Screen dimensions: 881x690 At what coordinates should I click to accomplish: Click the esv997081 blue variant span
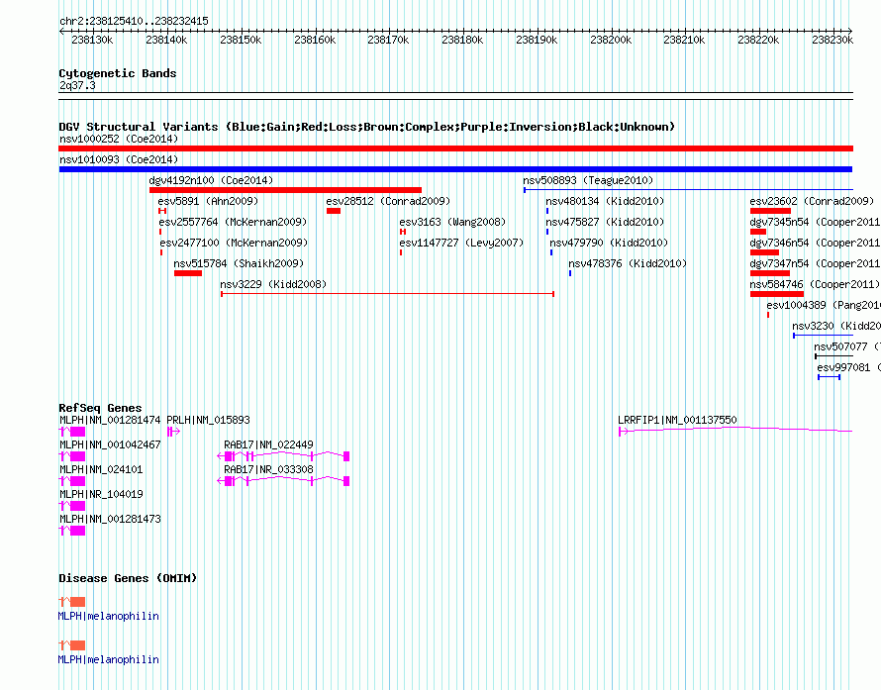point(829,377)
